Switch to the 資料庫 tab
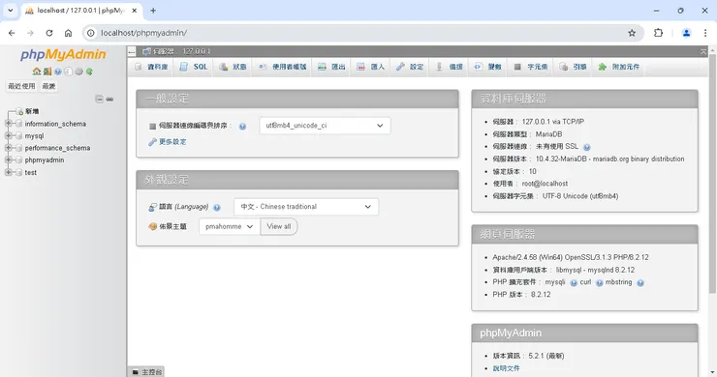This screenshot has width=717, height=377. 152,67
